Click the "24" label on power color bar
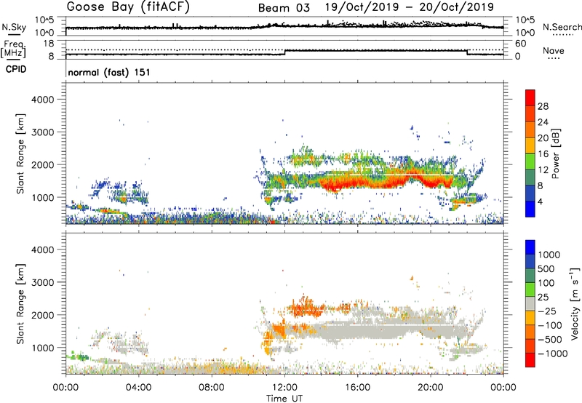 [x=543, y=122]
